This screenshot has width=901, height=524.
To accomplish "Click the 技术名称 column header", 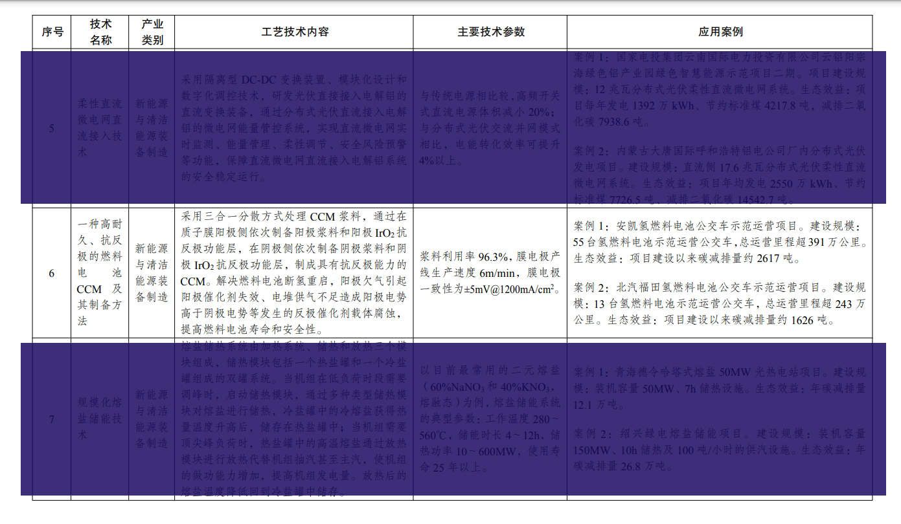I will tap(100, 32).
